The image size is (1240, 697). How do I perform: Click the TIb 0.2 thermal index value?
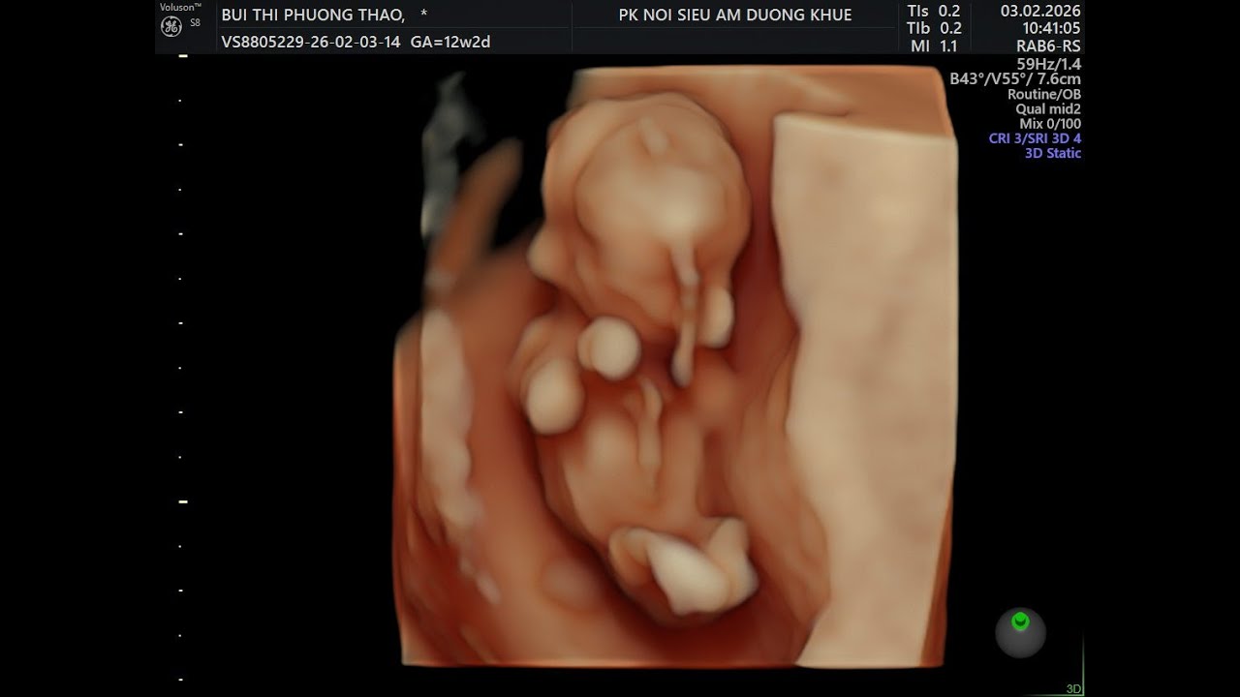(933, 28)
